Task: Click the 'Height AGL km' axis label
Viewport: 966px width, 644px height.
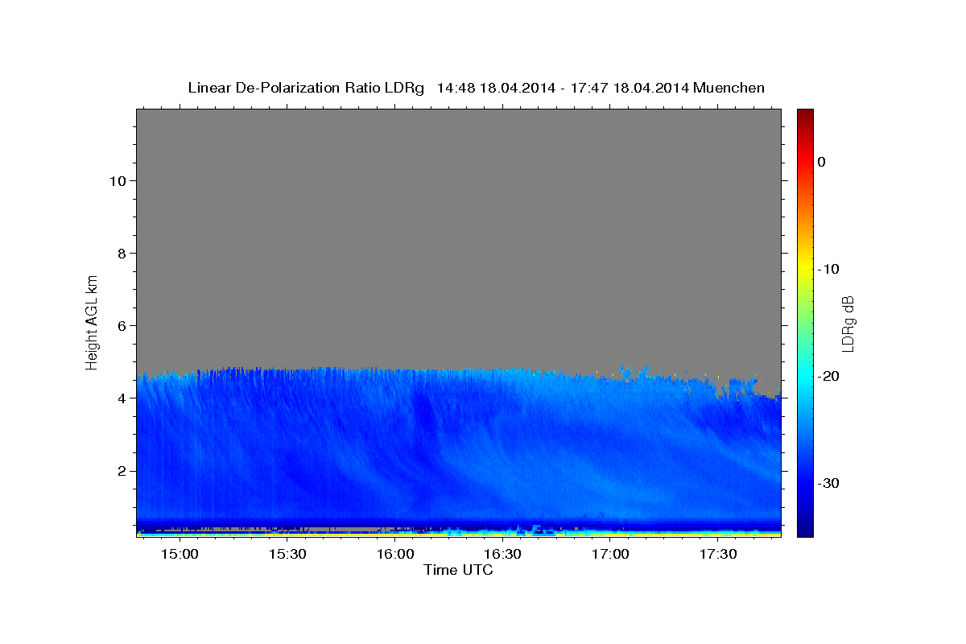Action: (93, 322)
